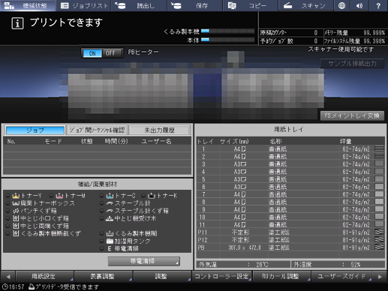Open the 帯電清掃 button menu
This screenshot has height=291, width=388.
(x=143, y=261)
